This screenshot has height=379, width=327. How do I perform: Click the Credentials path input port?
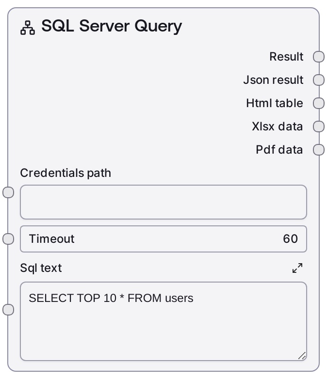click(x=8, y=192)
